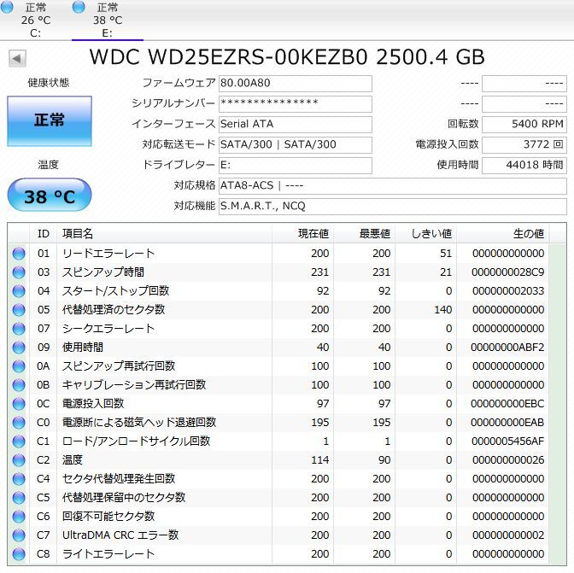Click the blue status orb above C: drive
Image resolution: width=574 pixels, height=573 pixels.
coord(7,7)
